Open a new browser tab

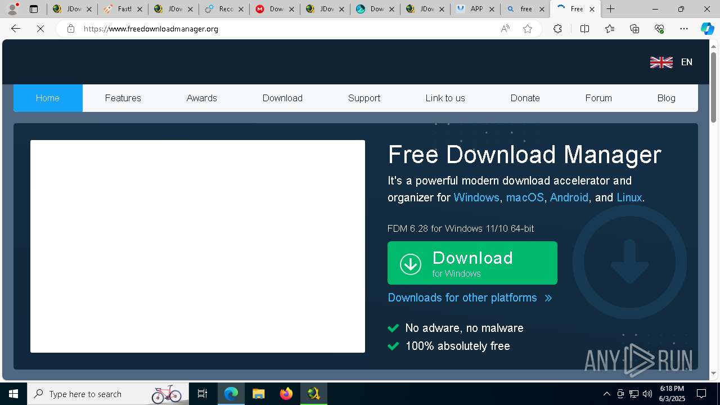pyautogui.click(x=610, y=9)
